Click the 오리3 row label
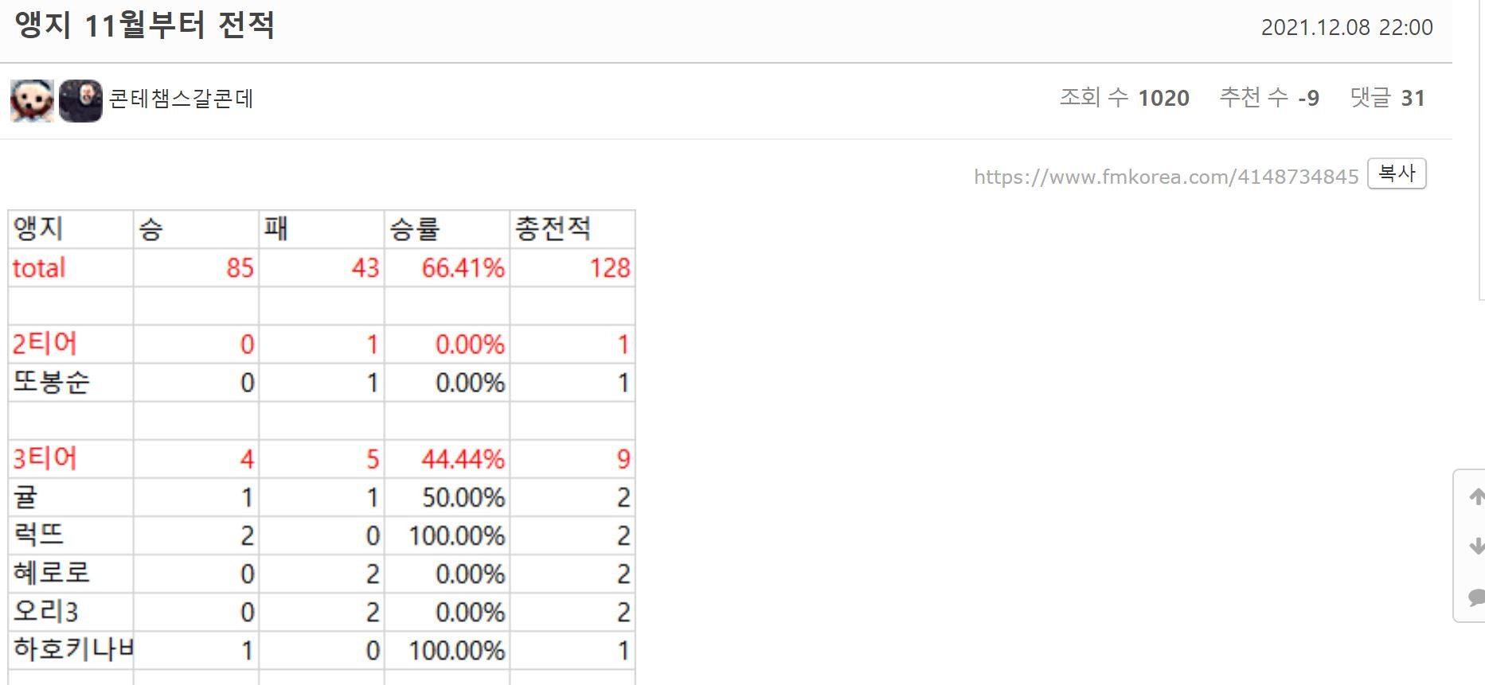Image resolution: width=1485 pixels, height=685 pixels. point(71,612)
